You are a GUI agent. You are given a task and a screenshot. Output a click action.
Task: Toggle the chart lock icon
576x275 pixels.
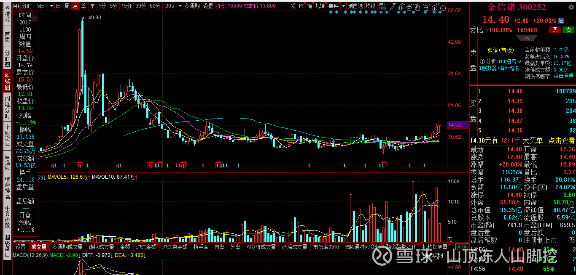426,8
